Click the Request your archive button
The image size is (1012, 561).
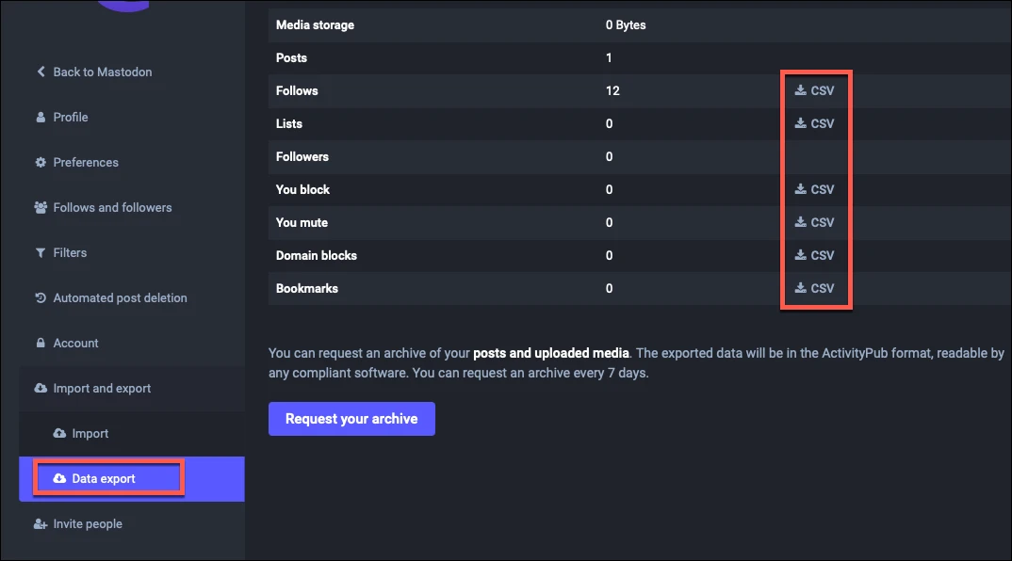(x=351, y=419)
